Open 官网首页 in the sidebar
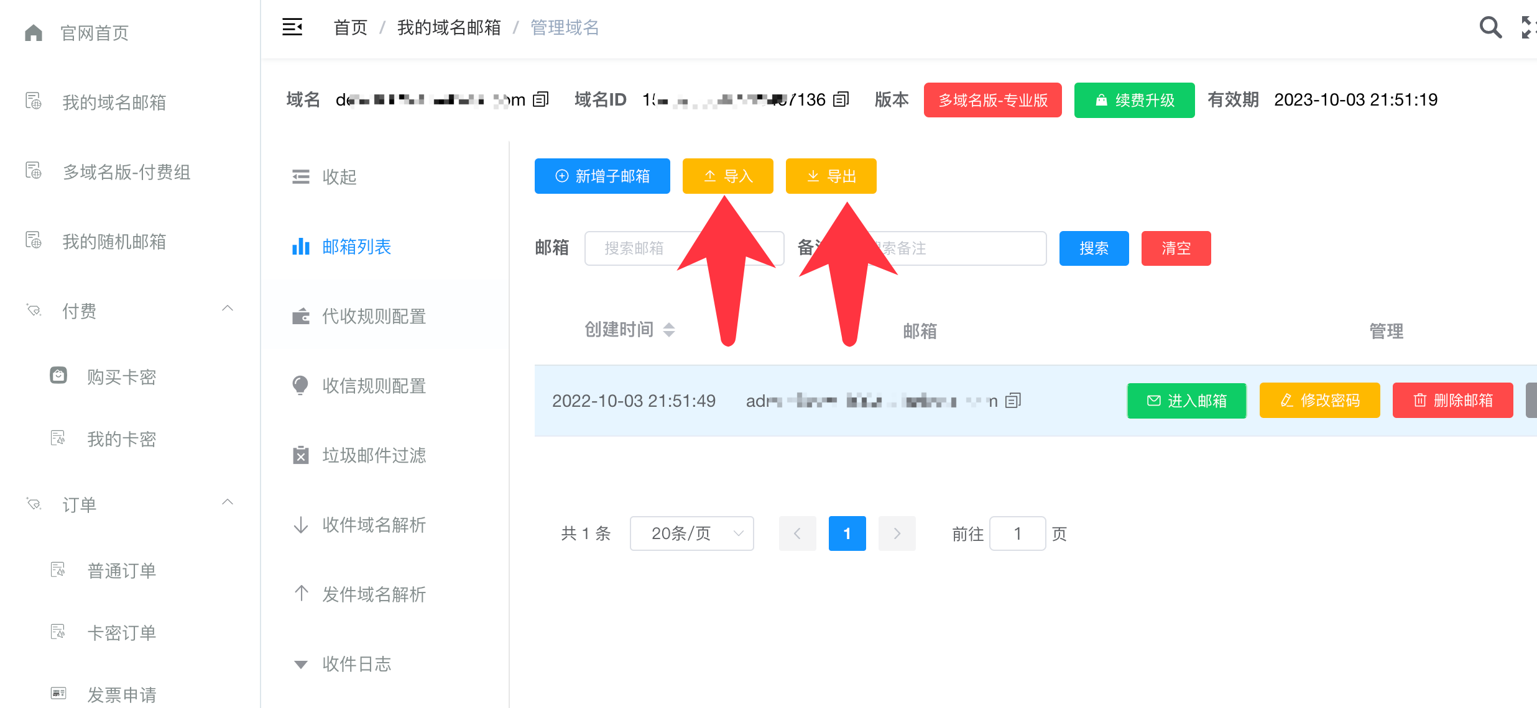The image size is (1537, 708). tap(95, 33)
